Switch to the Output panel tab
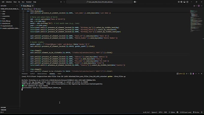204x115 pixels. click(32, 74)
